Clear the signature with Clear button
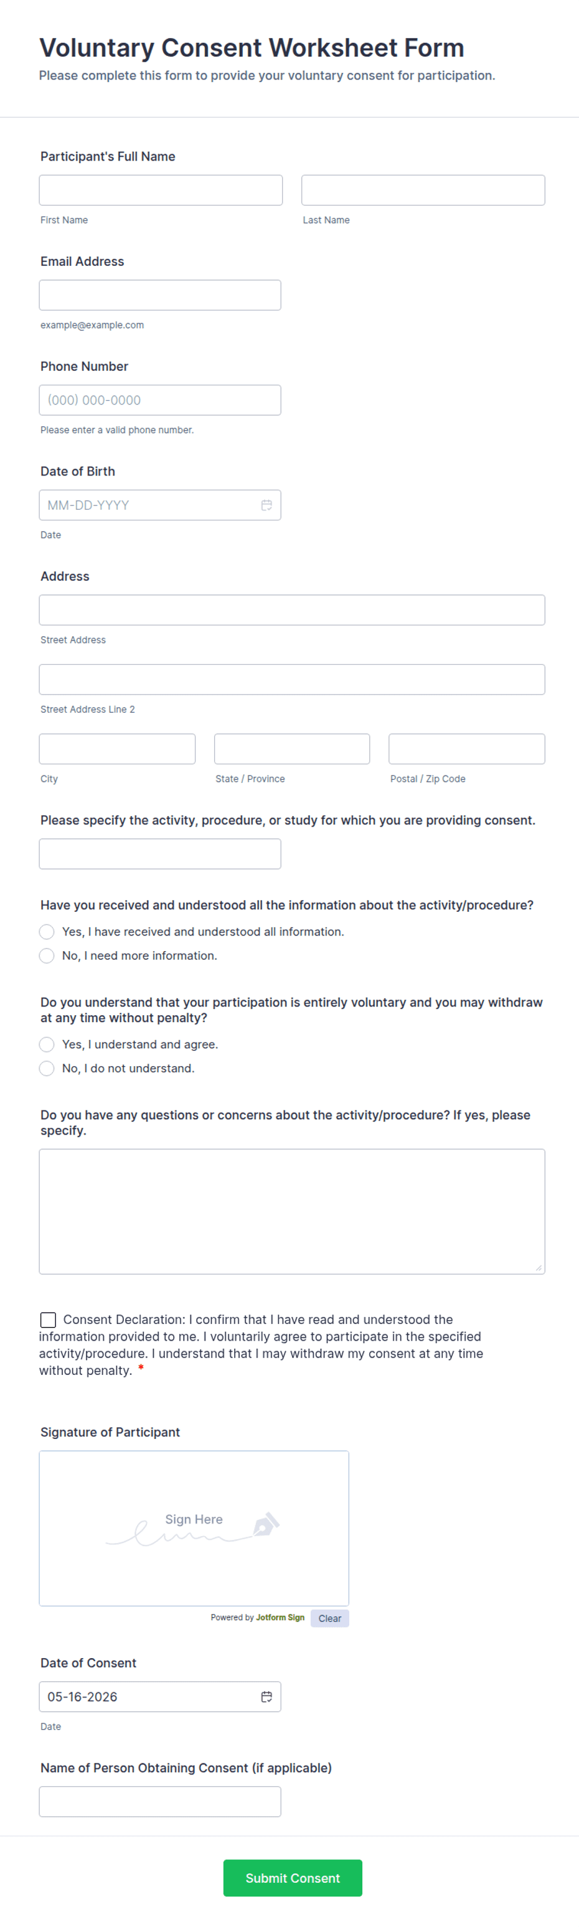Image resolution: width=579 pixels, height=1927 pixels. 329,1618
